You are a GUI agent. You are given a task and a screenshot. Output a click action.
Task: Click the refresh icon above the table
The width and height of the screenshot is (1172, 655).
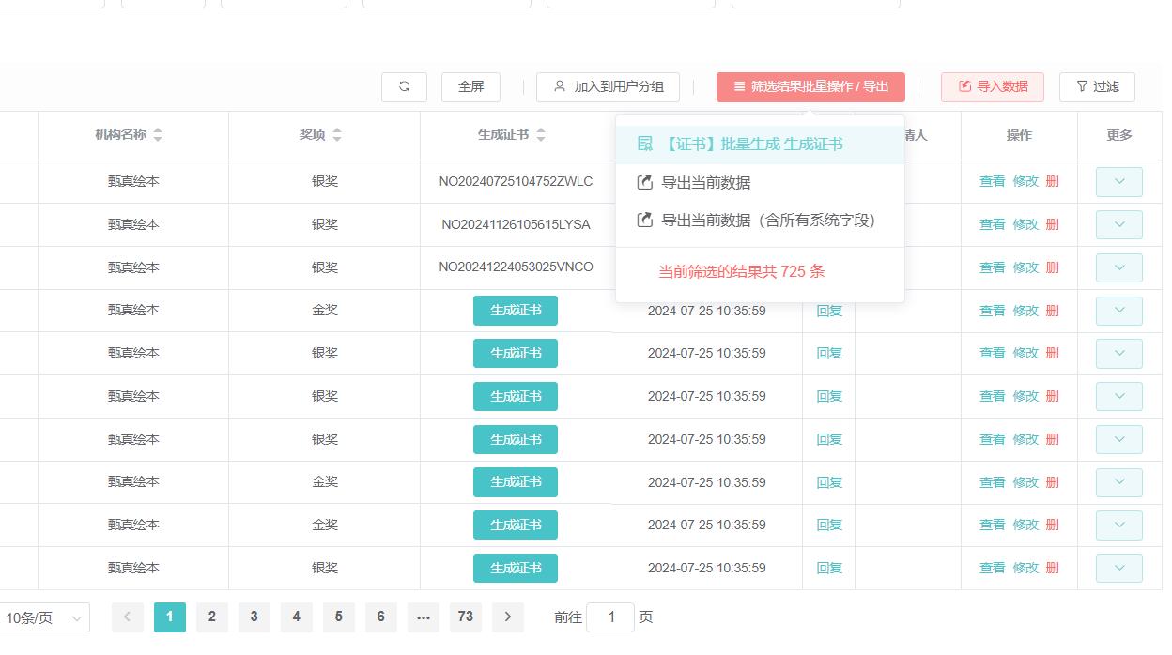404,86
